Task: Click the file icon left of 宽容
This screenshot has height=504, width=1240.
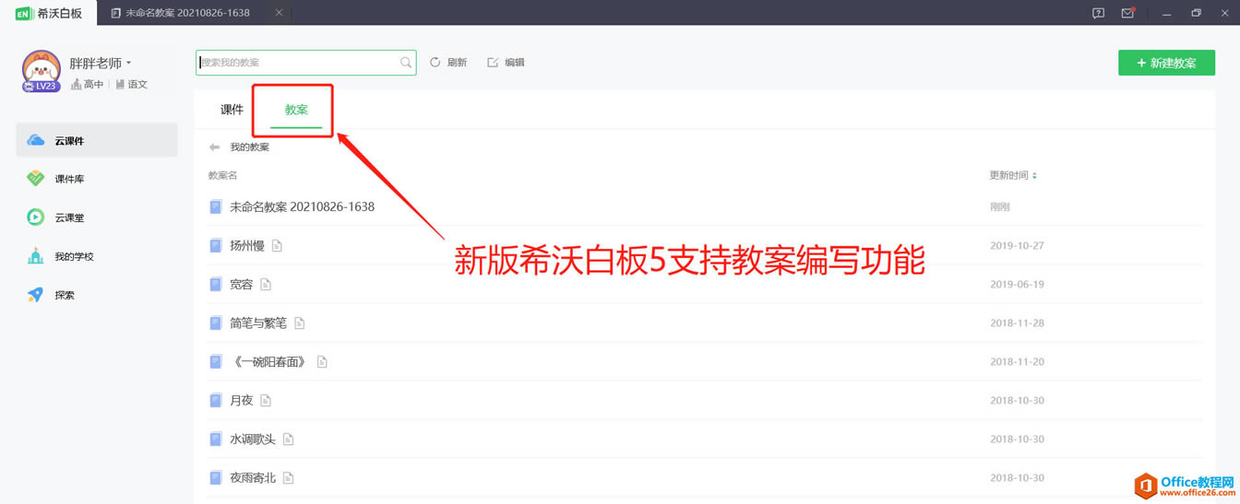Action: [x=215, y=284]
